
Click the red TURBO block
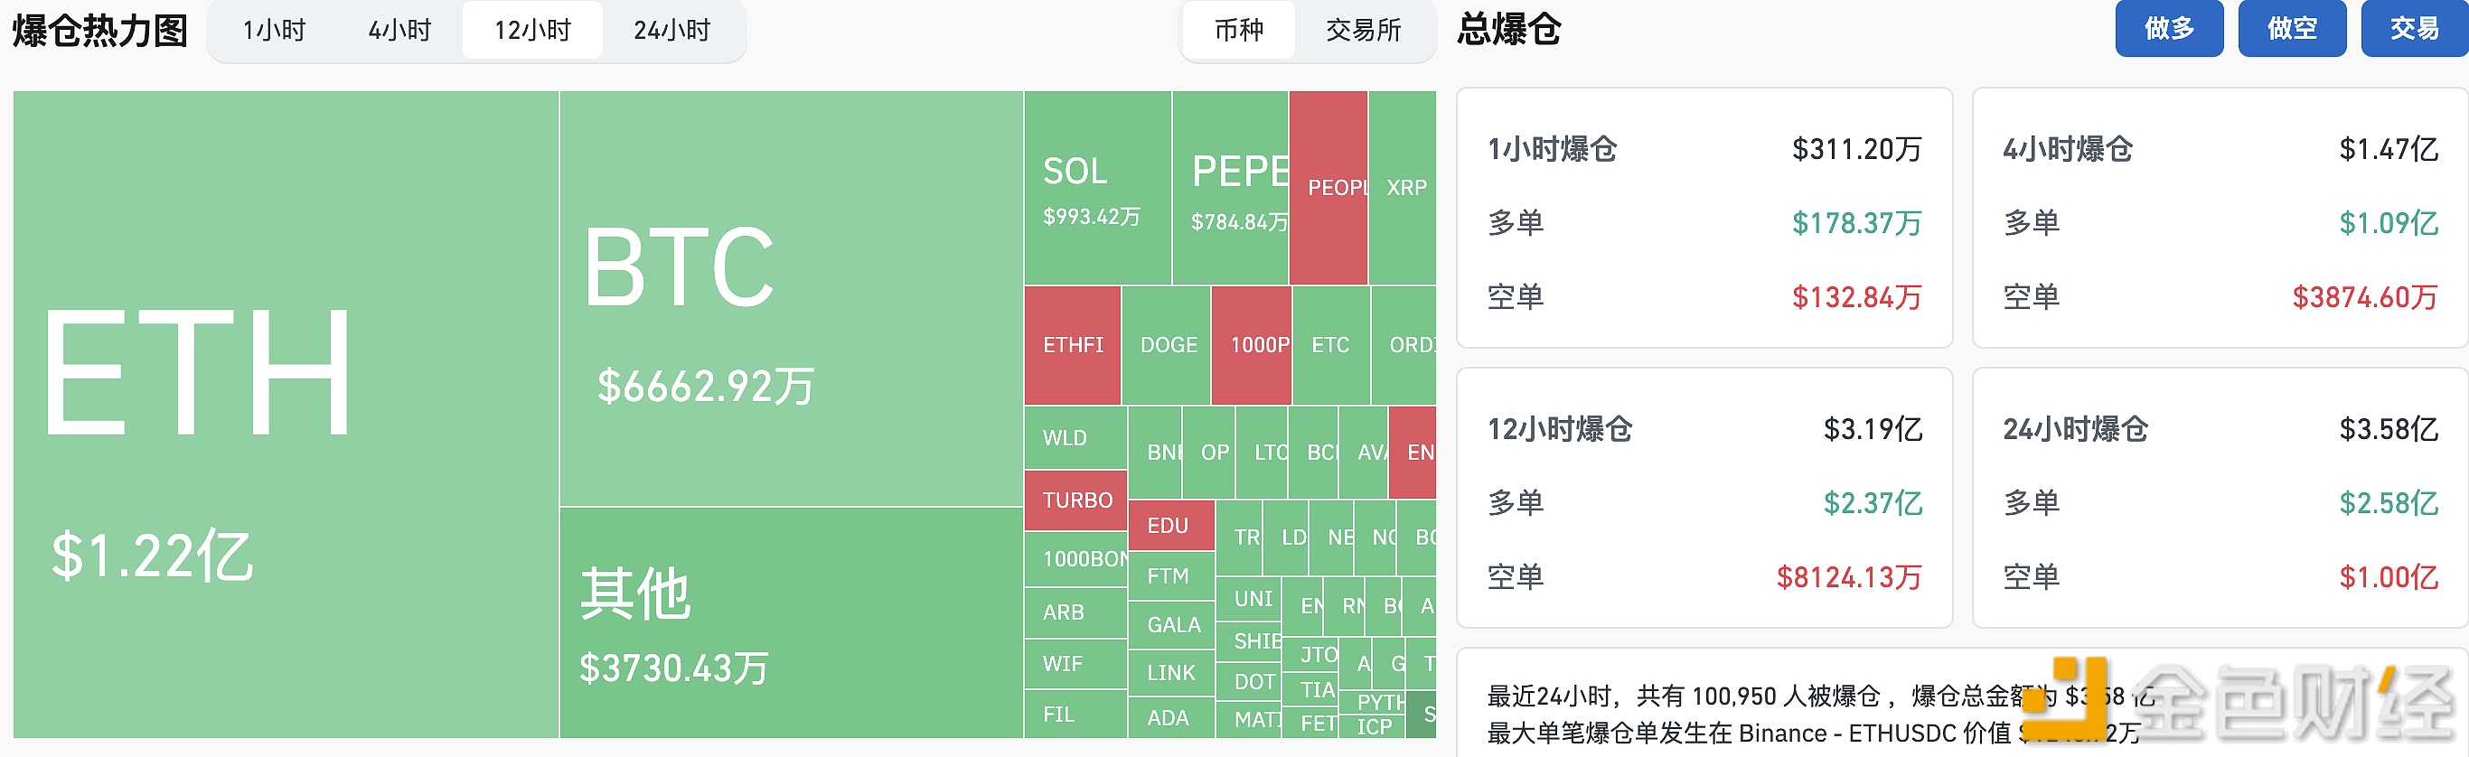coord(1075,500)
